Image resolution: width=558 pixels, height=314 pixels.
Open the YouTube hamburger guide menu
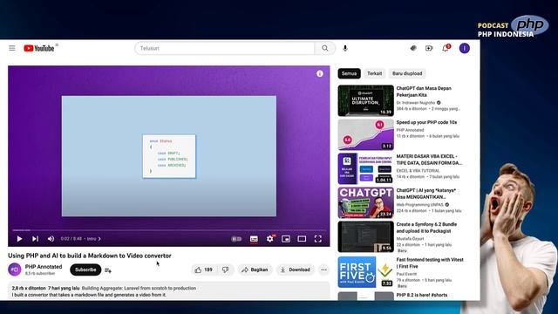pos(12,48)
